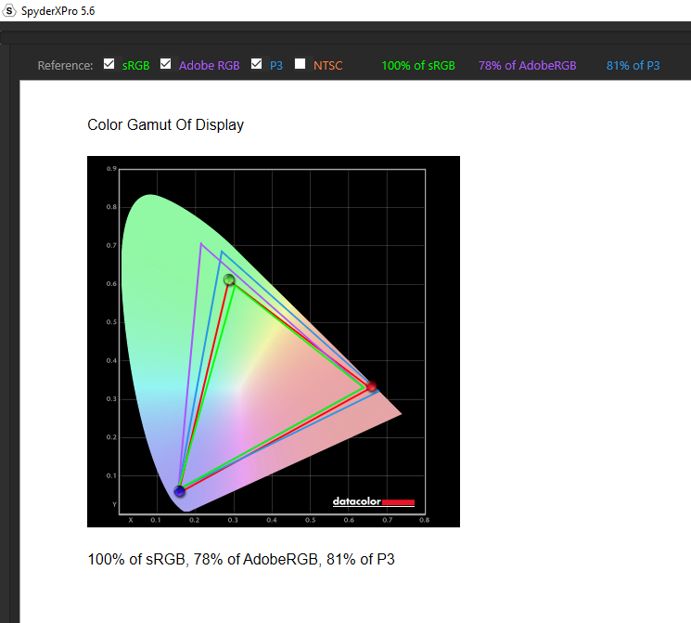Click the datacolor logo in the chart

pos(374,501)
